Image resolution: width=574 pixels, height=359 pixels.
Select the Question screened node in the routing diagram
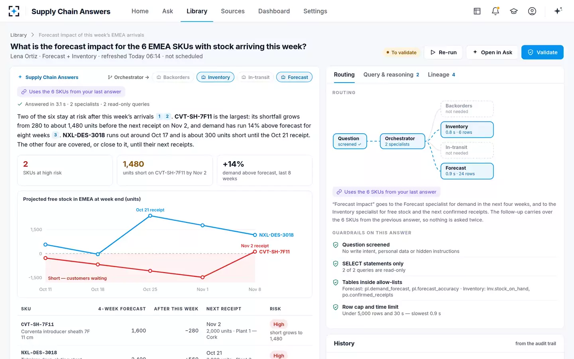click(350, 141)
